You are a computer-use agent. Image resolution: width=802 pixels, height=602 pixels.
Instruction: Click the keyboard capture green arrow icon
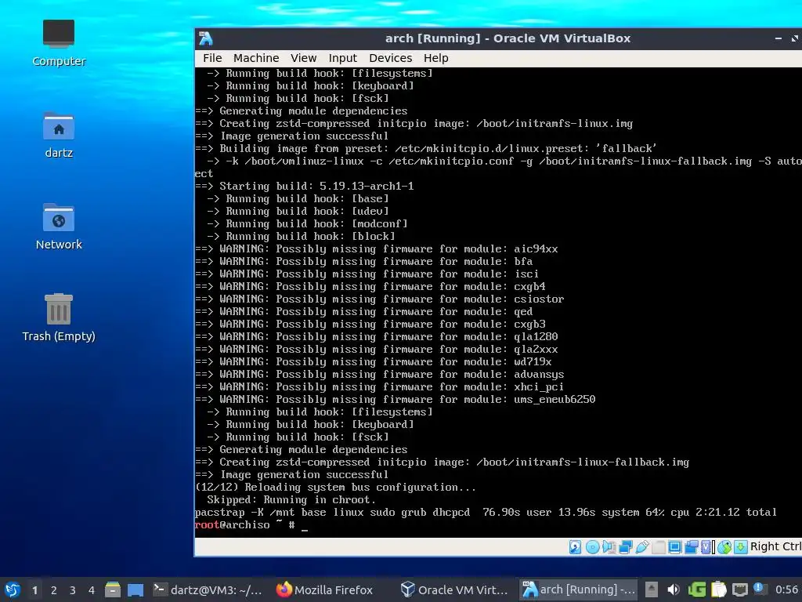[741, 547]
